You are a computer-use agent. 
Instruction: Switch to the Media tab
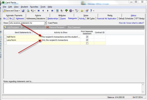(110, 15)
